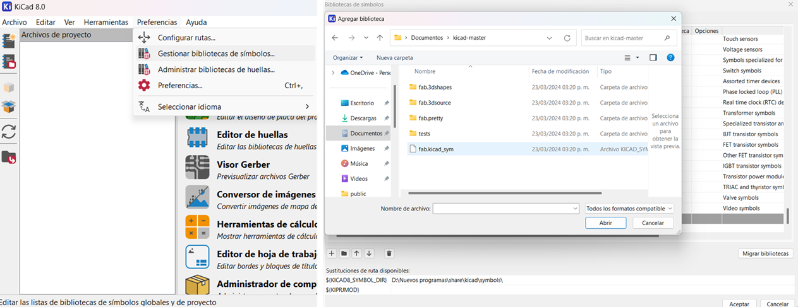This screenshot has width=798, height=307.
Task: Click Aceptar in the symbol libraries dialog
Action: click(739, 304)
